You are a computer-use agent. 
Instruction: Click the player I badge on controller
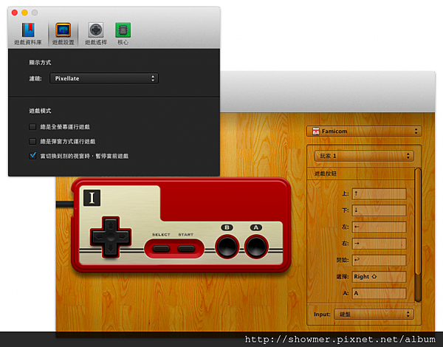tap(92, 198)
